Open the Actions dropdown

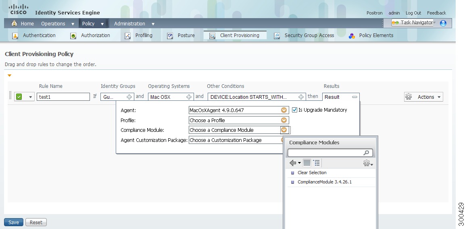[439, 97]
